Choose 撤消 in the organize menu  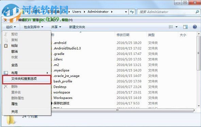pos(14,51)
